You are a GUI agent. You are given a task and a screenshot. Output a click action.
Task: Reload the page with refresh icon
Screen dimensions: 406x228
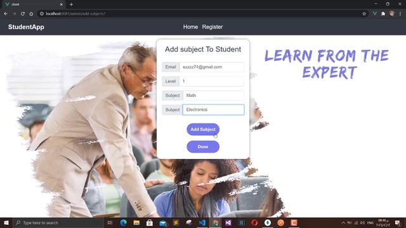coord(23,14)
